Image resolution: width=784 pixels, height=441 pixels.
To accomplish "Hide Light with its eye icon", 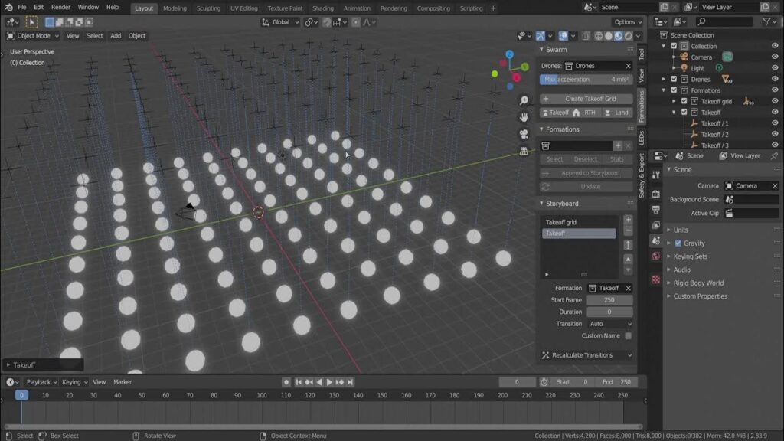I will [x=775, y=68].
